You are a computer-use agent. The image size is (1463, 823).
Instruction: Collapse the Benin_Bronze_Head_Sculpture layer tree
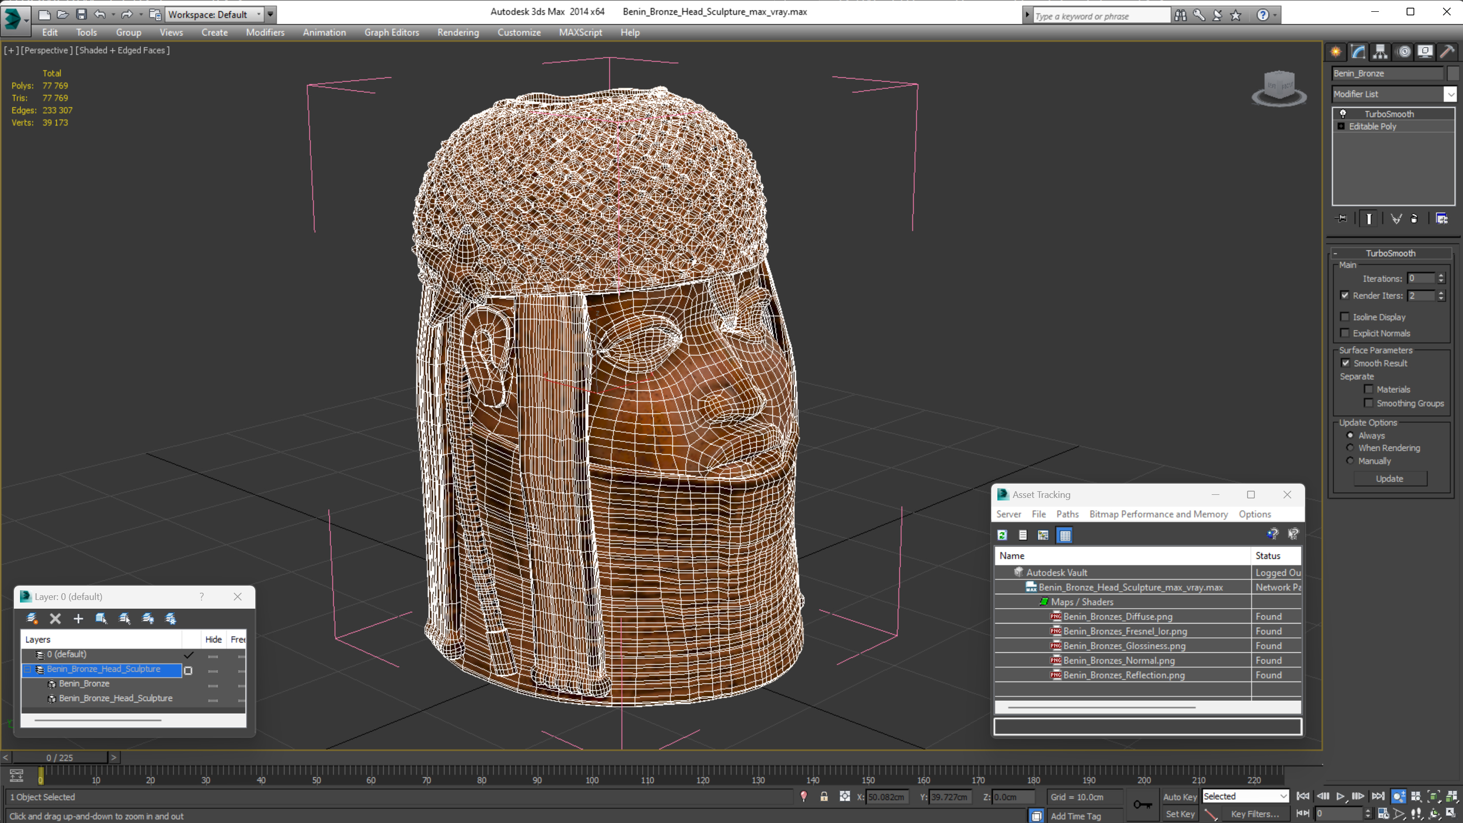coord(27,670)
